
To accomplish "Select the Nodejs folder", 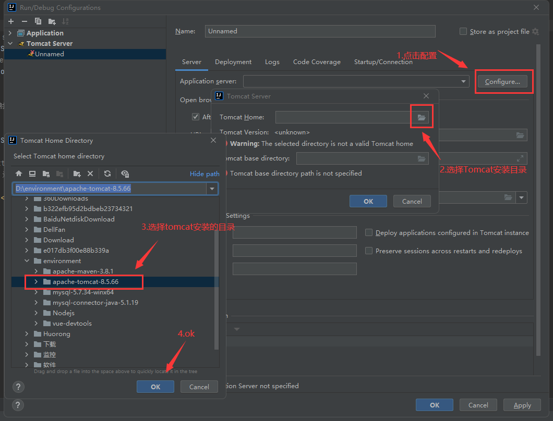I will (64, 313).
